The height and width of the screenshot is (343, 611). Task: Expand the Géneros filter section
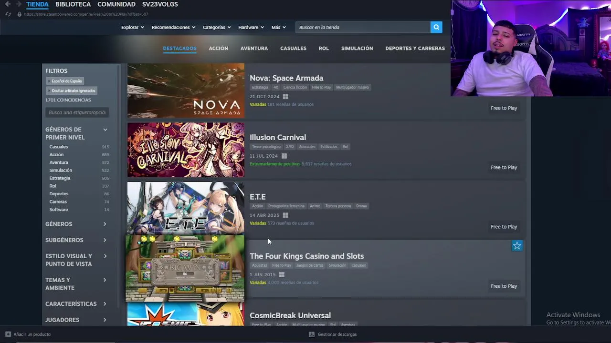point(105,224)
